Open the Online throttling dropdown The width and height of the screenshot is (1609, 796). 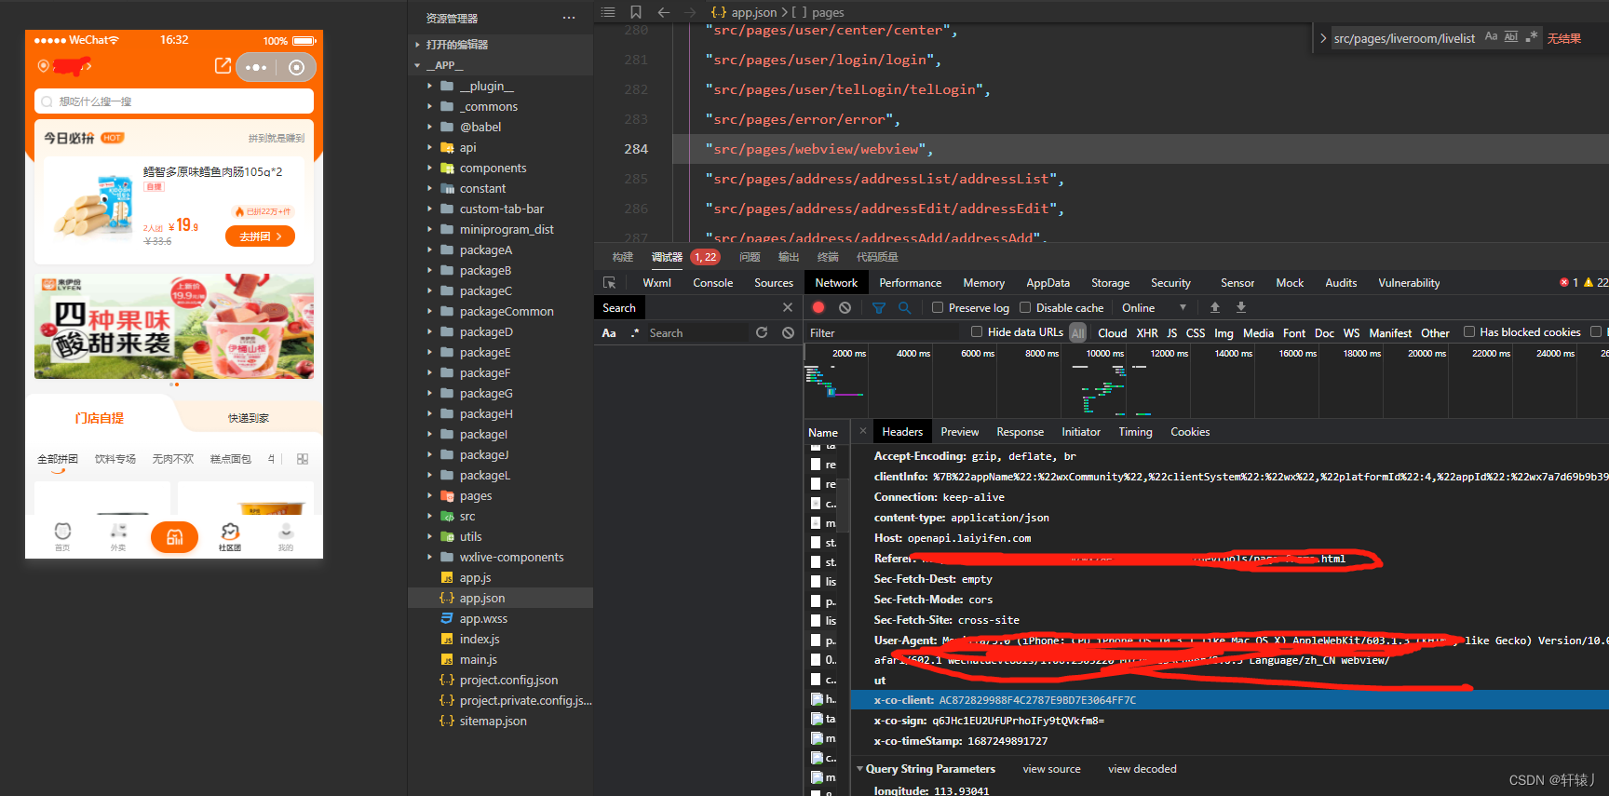(x=1155, y=307)
